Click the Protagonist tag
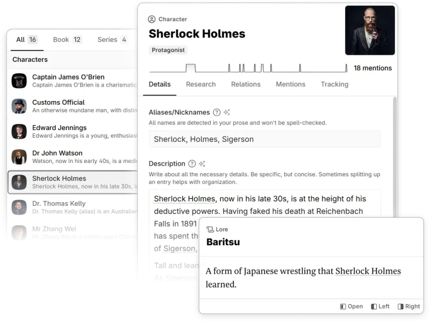The image size is (430, 322). (168, 50)
